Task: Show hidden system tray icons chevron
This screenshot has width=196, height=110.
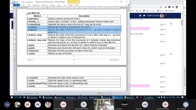Action: tap(156, 97)
